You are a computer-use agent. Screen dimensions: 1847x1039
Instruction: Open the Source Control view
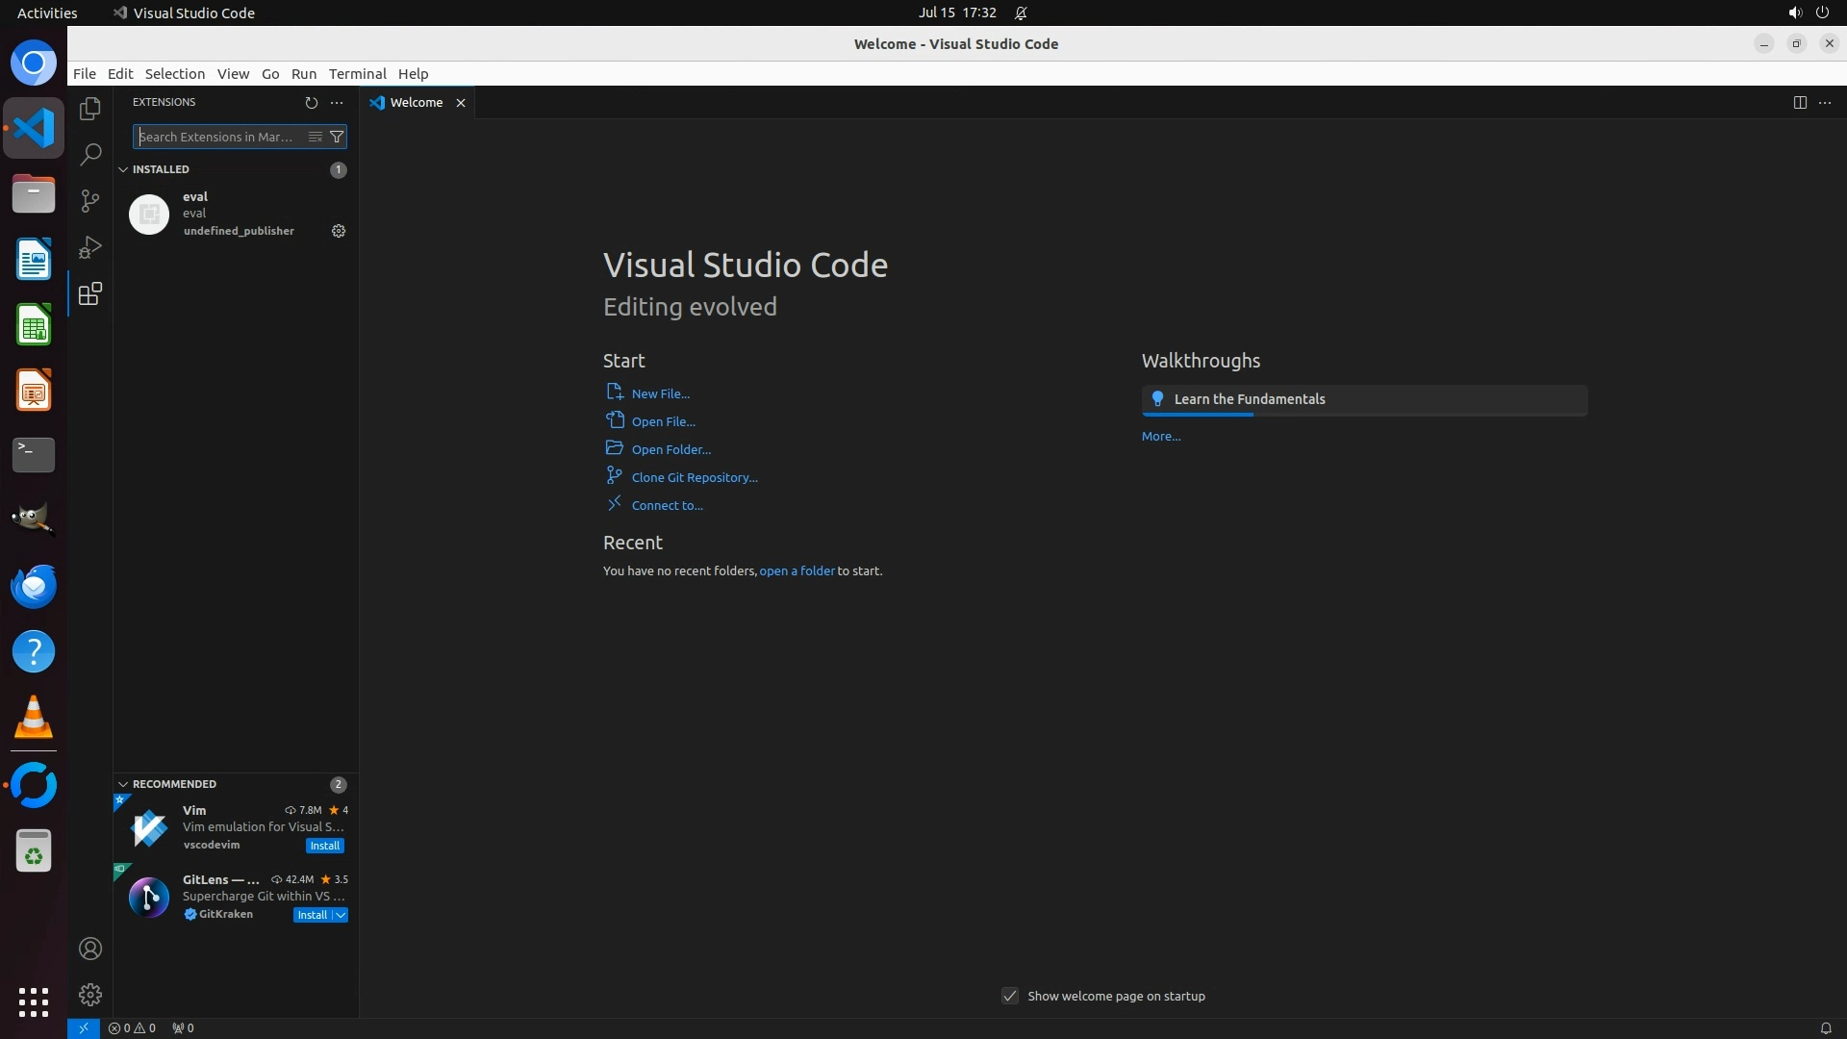tap(90, 200)
